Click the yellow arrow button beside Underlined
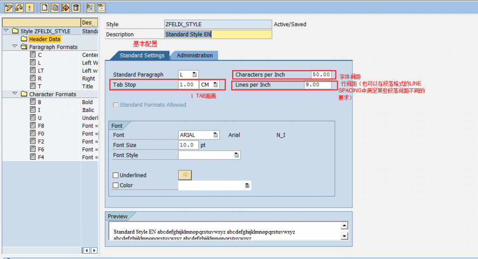478x259 pixels. pos(185,175)
